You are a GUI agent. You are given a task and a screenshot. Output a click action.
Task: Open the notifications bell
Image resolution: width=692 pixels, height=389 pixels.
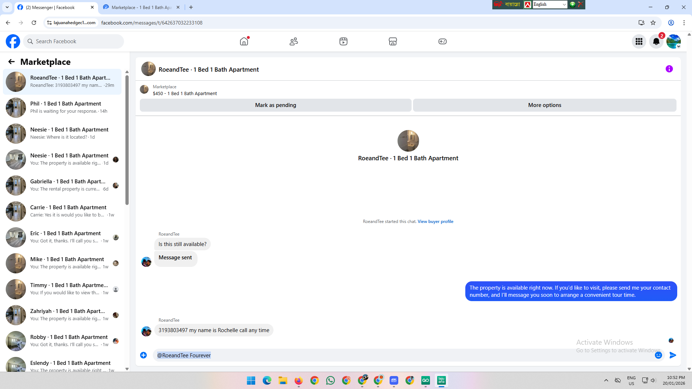(x=656, y=41)
